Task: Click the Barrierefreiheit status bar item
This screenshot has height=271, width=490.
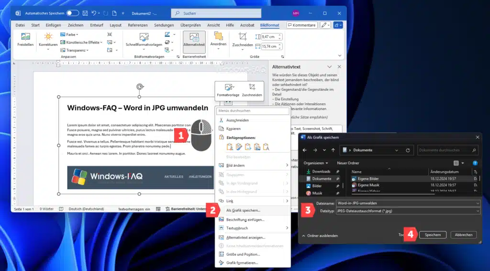Action: [186, 209]
